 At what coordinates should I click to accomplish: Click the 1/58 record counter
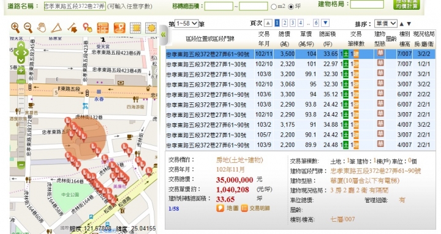click(x=173, y=209)
